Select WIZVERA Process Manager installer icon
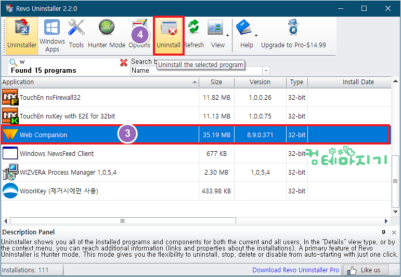Image resolution: width=401 pixels, height=277 pixels. (10, 172)
